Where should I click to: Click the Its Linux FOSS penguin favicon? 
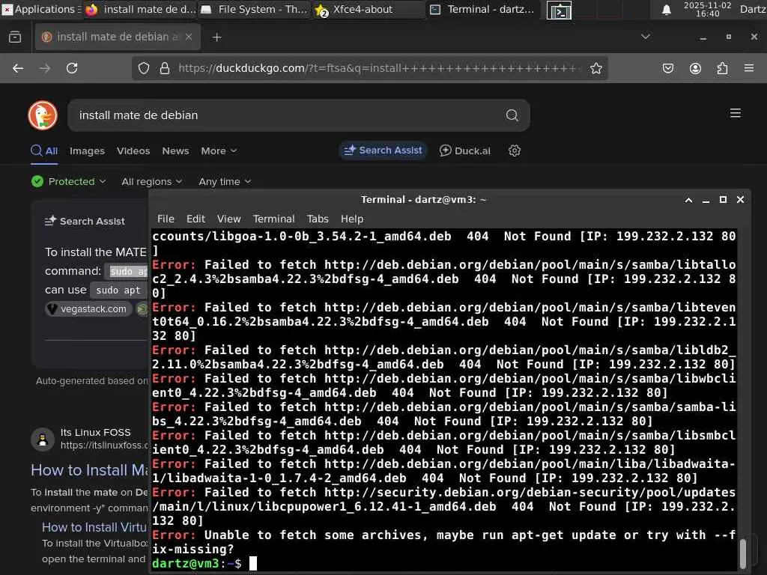coord(43,439)
